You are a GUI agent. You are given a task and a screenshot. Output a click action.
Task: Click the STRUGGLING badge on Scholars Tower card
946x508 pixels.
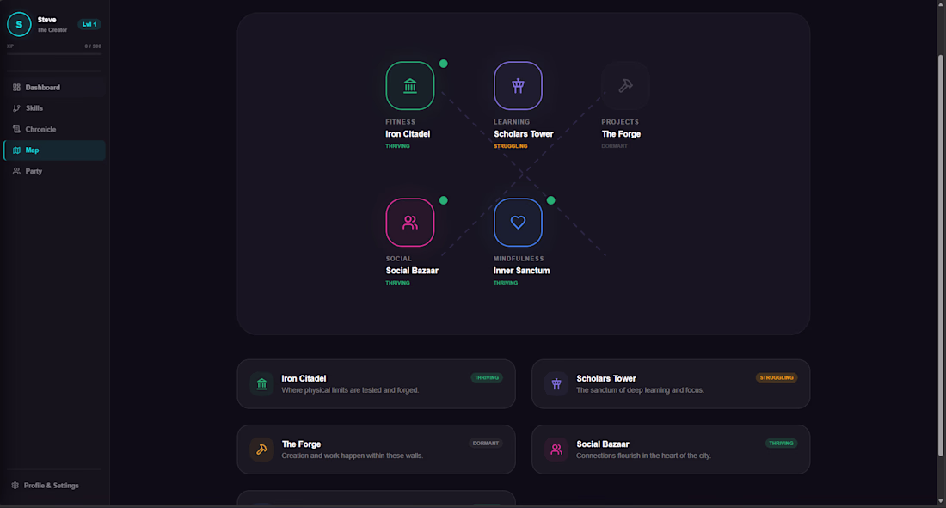pos(777,377)
